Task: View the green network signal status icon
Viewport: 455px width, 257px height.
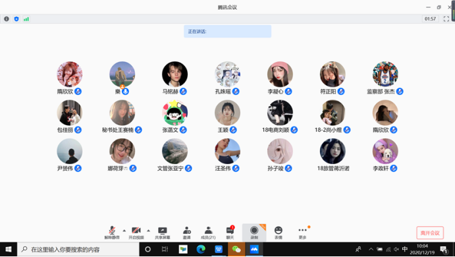Action: click(x=26, y=19)
